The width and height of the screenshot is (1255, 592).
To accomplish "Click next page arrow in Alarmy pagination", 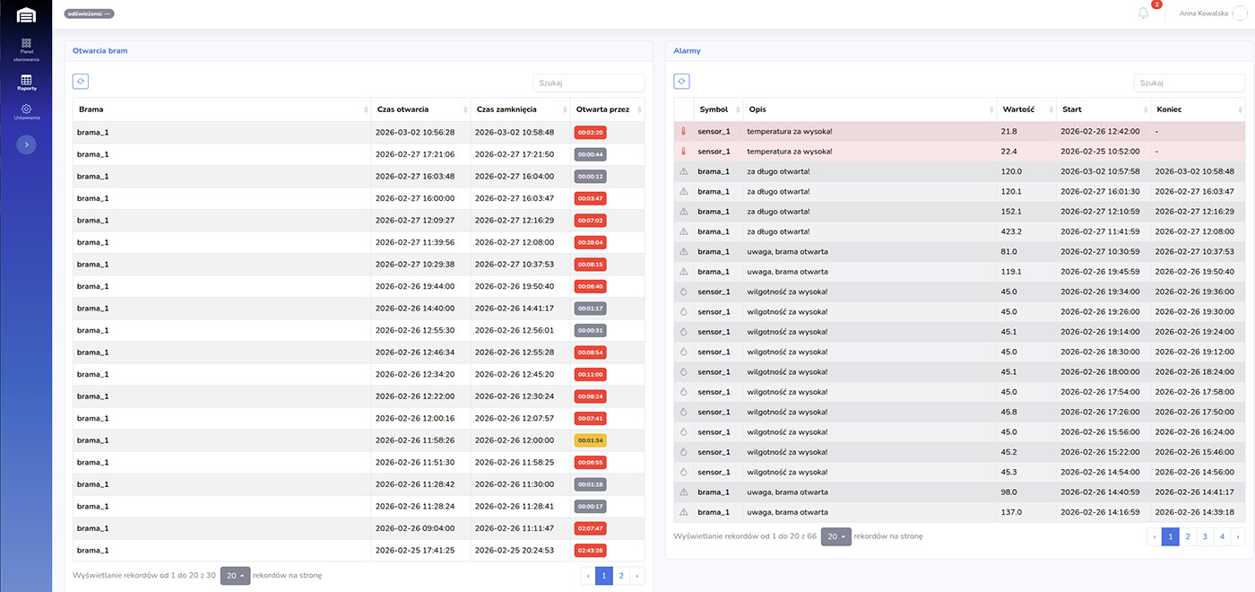I will click(x=1238, y=536).
